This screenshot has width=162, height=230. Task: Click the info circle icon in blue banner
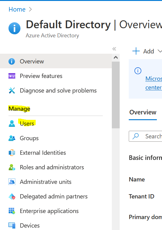coord(138,71)
